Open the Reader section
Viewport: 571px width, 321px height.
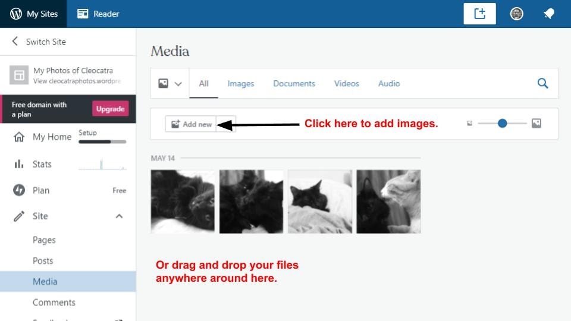[x=98, y=14]
